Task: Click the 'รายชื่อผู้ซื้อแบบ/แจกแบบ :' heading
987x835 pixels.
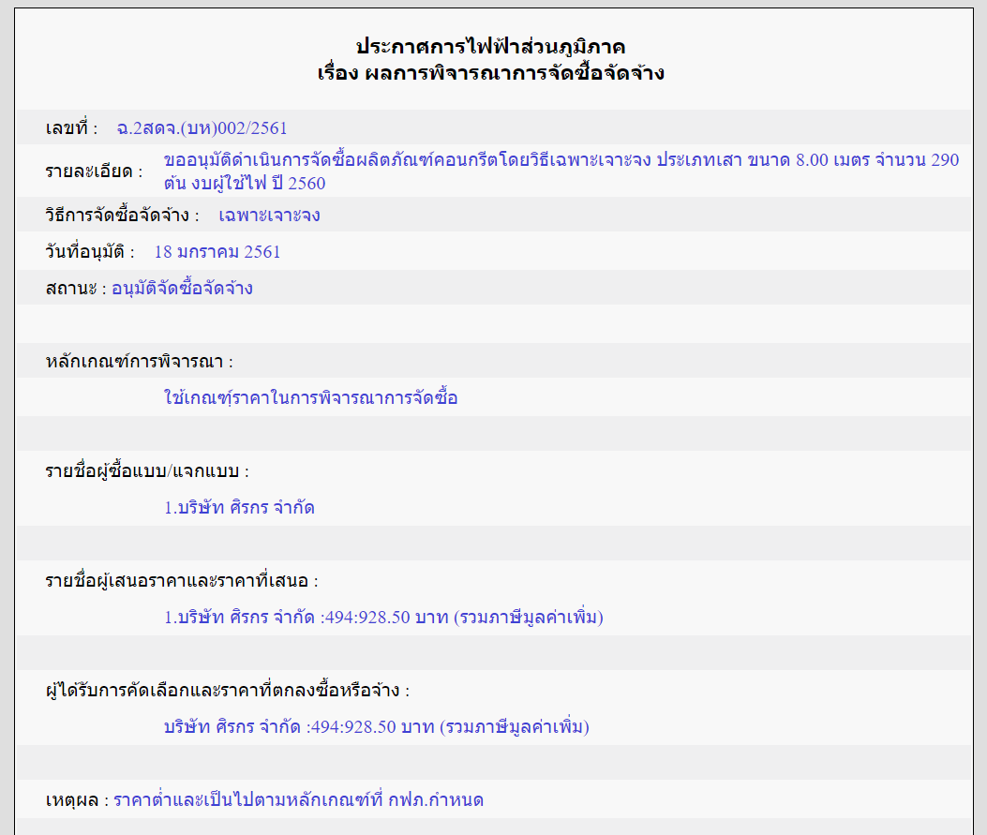Action: click(x=147, y=471)
